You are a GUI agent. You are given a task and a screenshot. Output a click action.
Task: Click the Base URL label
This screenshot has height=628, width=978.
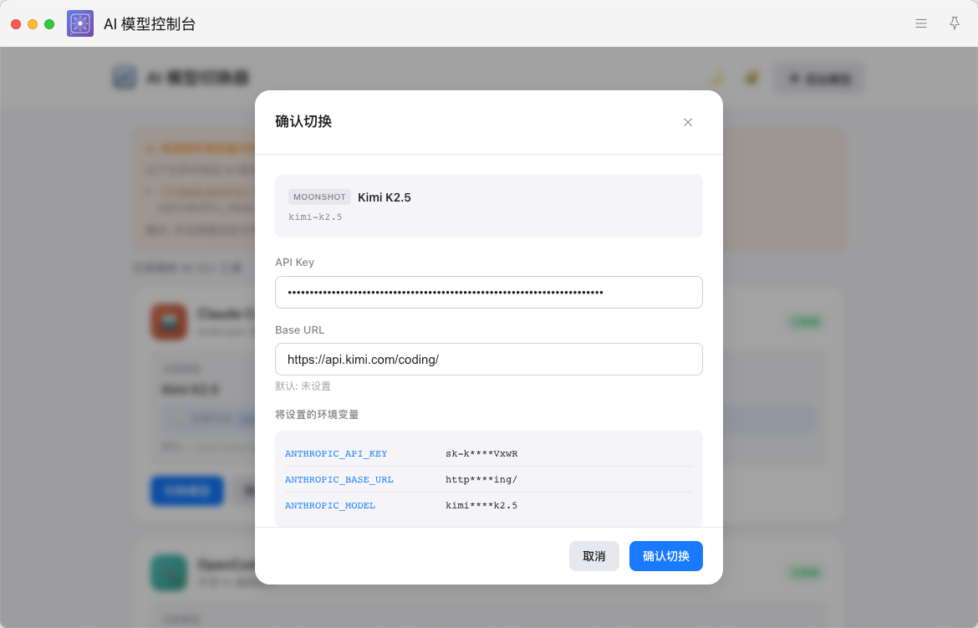coord(299,329)
